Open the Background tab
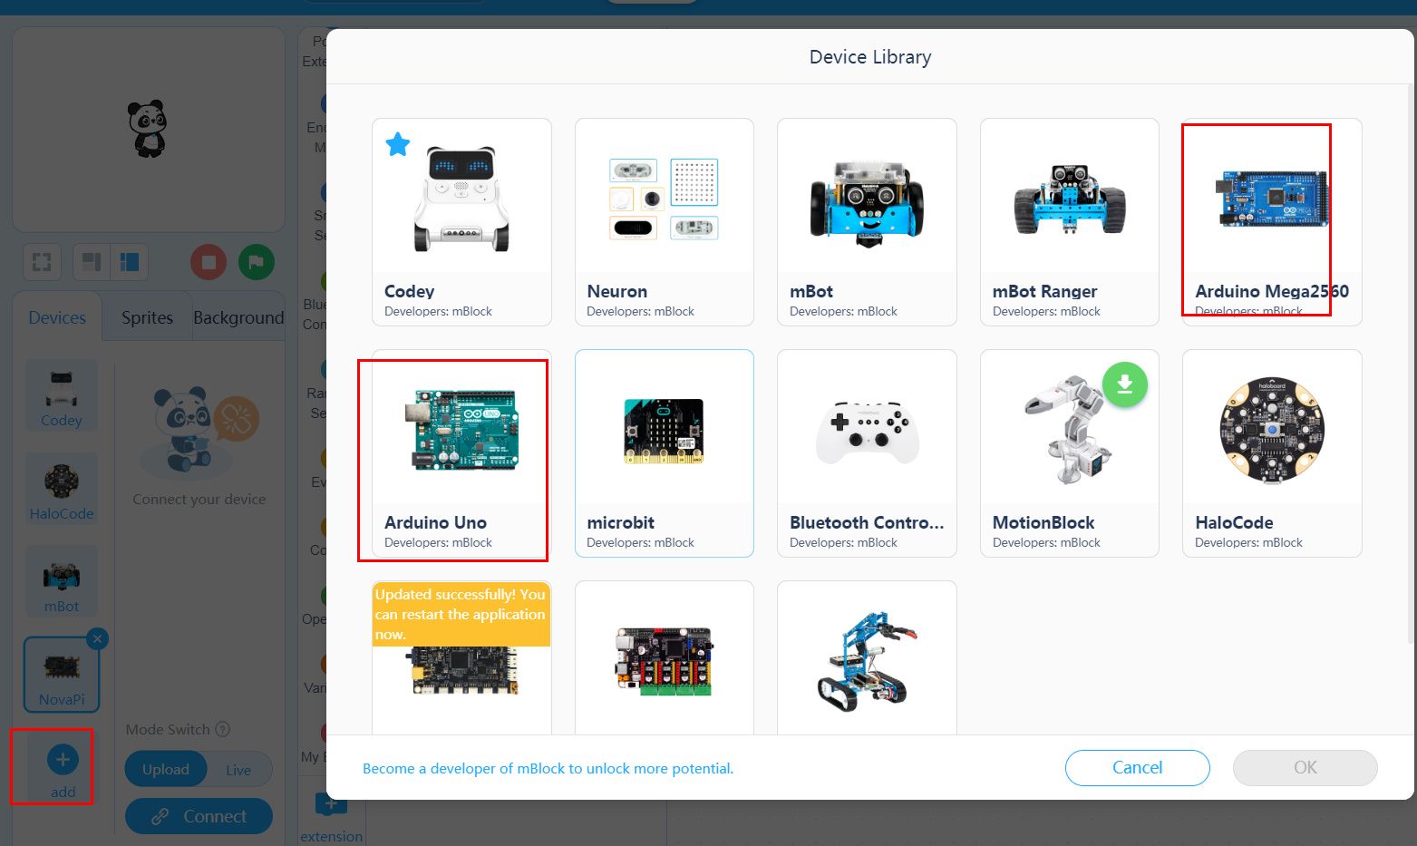The height and width of the screenshot is (846, 1417). (x=238, y=317)
